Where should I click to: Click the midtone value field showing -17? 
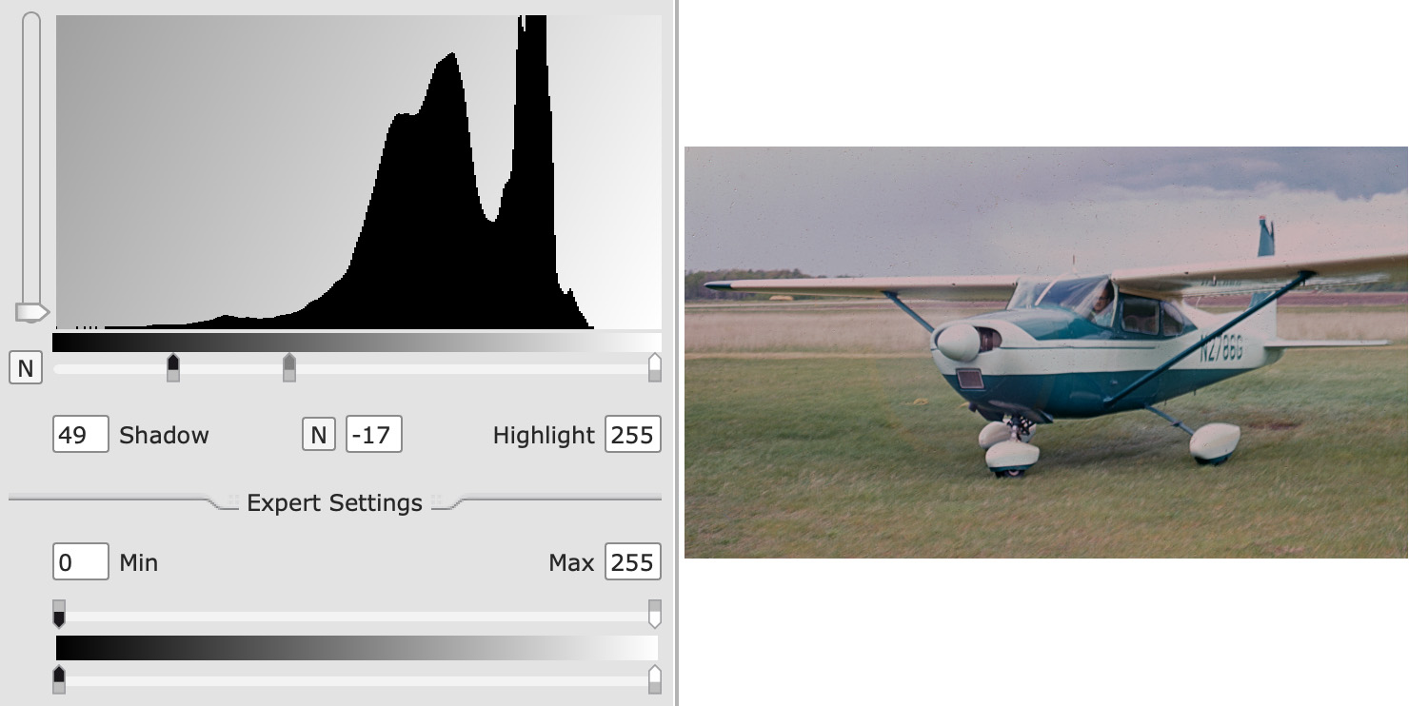(373, 435)
